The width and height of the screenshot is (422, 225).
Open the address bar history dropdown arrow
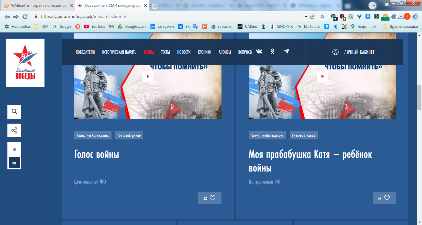pos(306,17)
